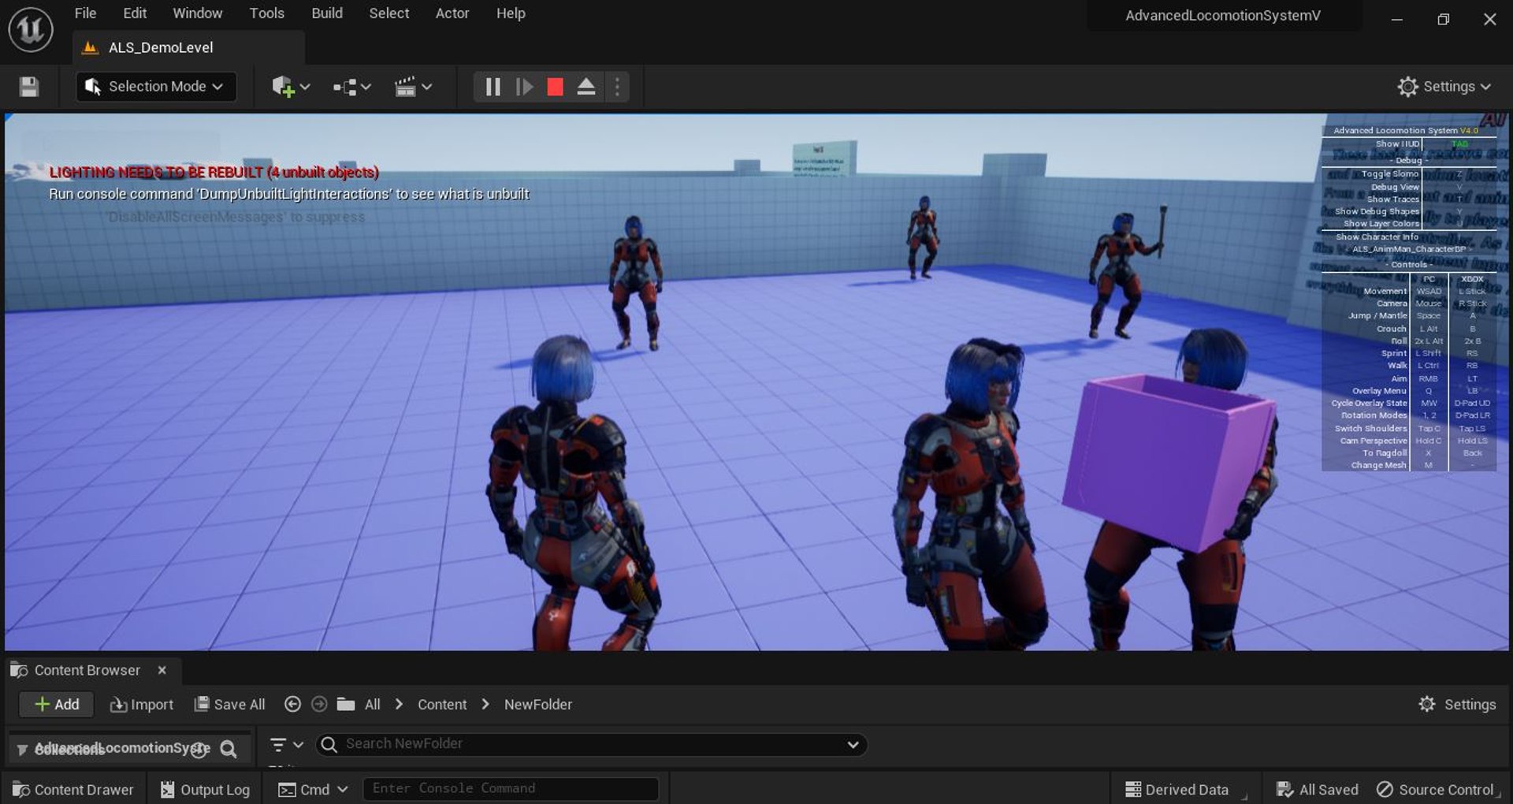Image resolution: width=1513 pixels, height=804 pixels.
Task: Open the saved searches dropdown arrow
Action: [853, 744]
